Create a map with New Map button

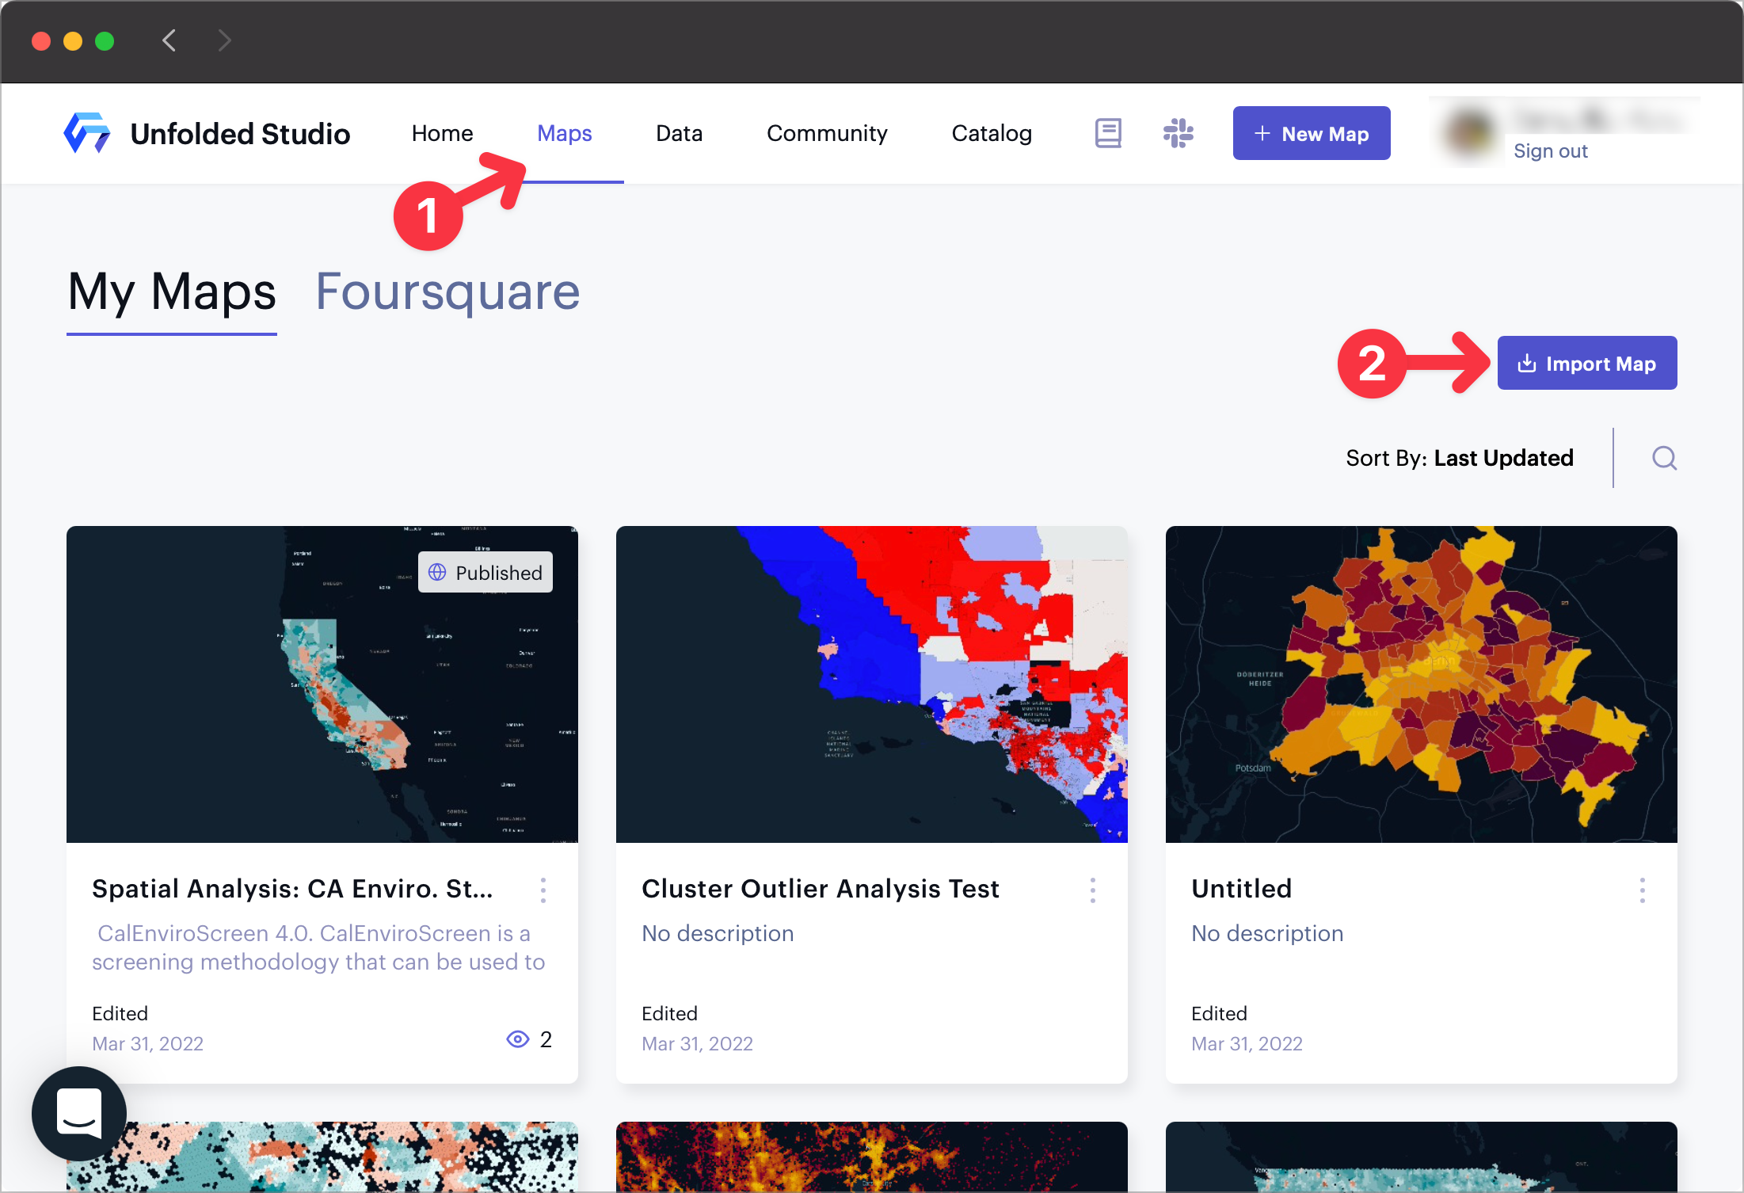[1311, 133]
